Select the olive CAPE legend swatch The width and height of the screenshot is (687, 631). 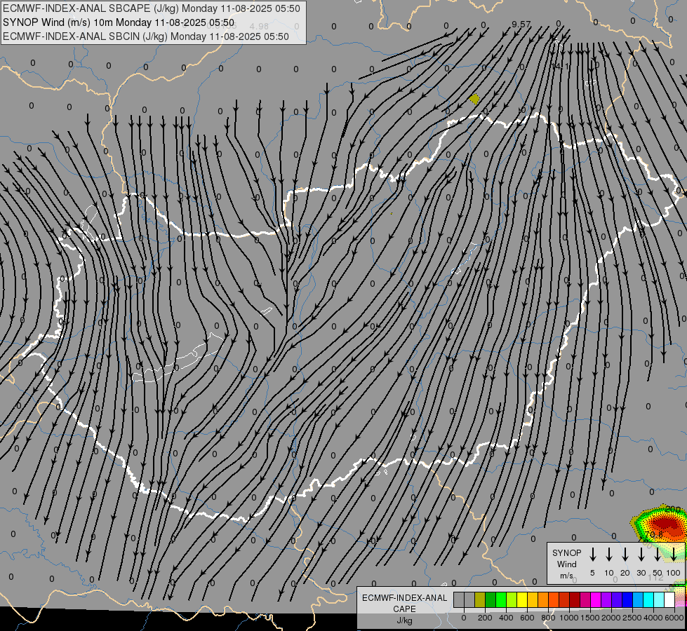tap(480, 599)
